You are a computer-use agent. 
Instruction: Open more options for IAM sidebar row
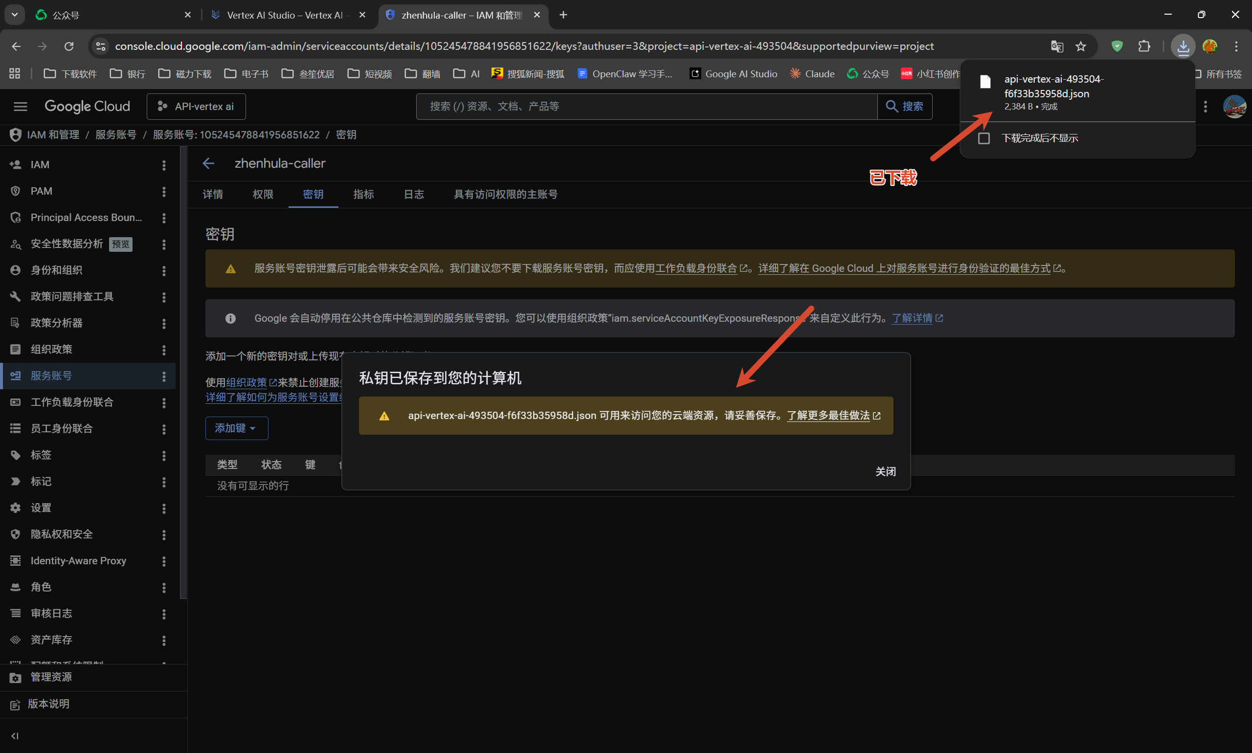[163, 165]
